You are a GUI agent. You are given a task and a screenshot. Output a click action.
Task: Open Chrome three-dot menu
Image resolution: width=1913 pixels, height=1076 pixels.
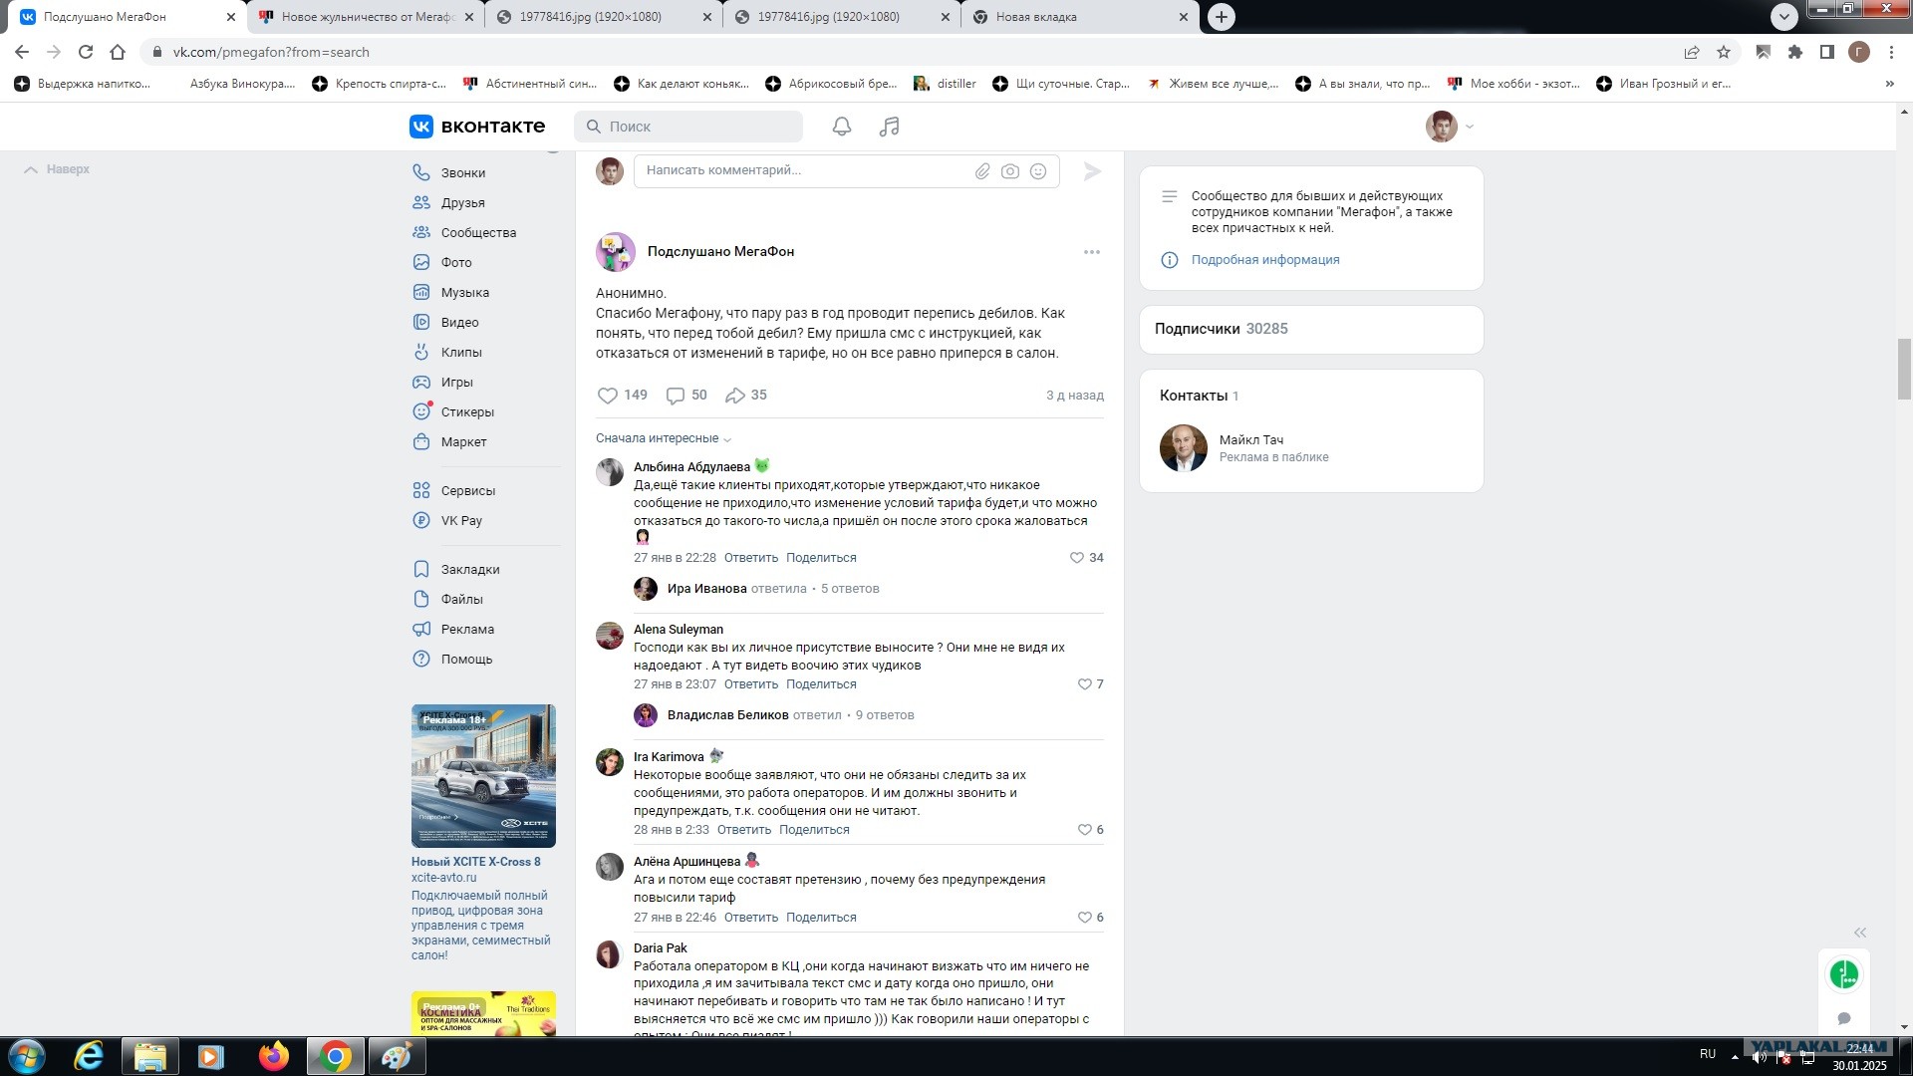point(1891,52)
